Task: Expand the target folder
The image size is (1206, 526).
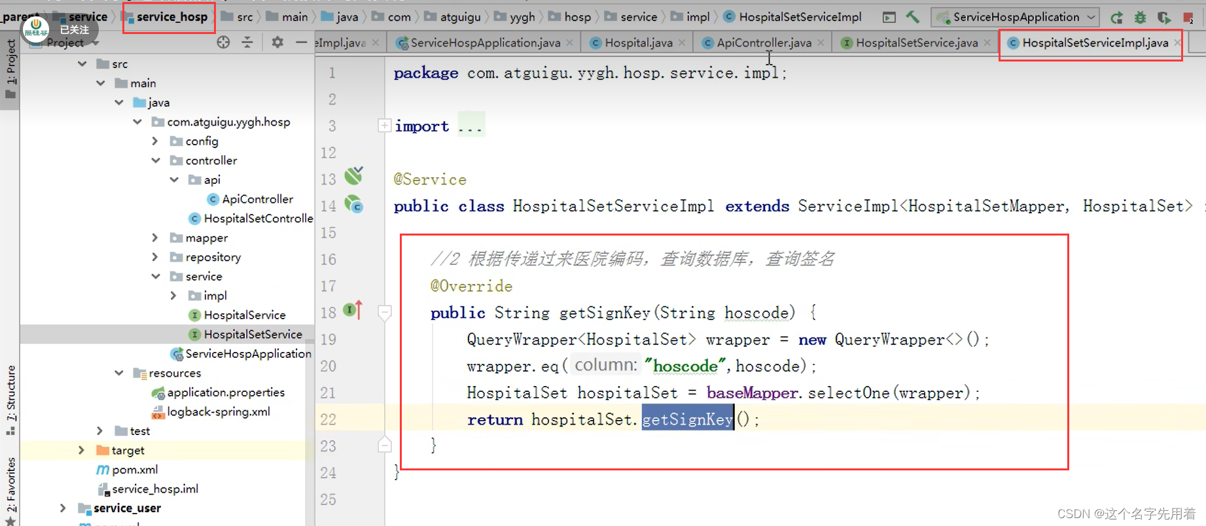Action: click(82, 450)
